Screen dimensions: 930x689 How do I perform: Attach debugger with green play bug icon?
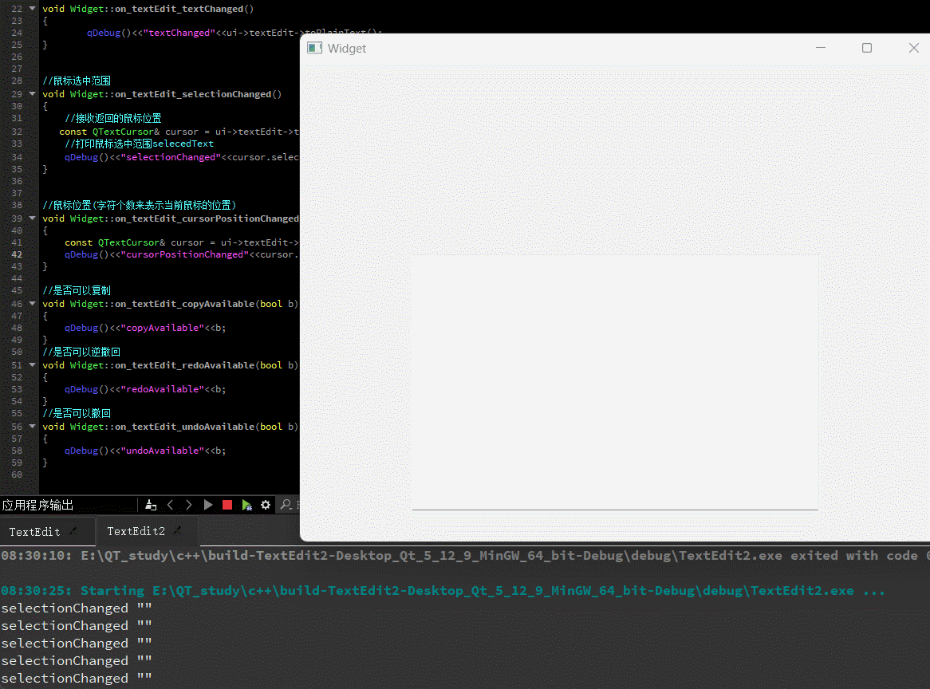[x=246, y=506]
